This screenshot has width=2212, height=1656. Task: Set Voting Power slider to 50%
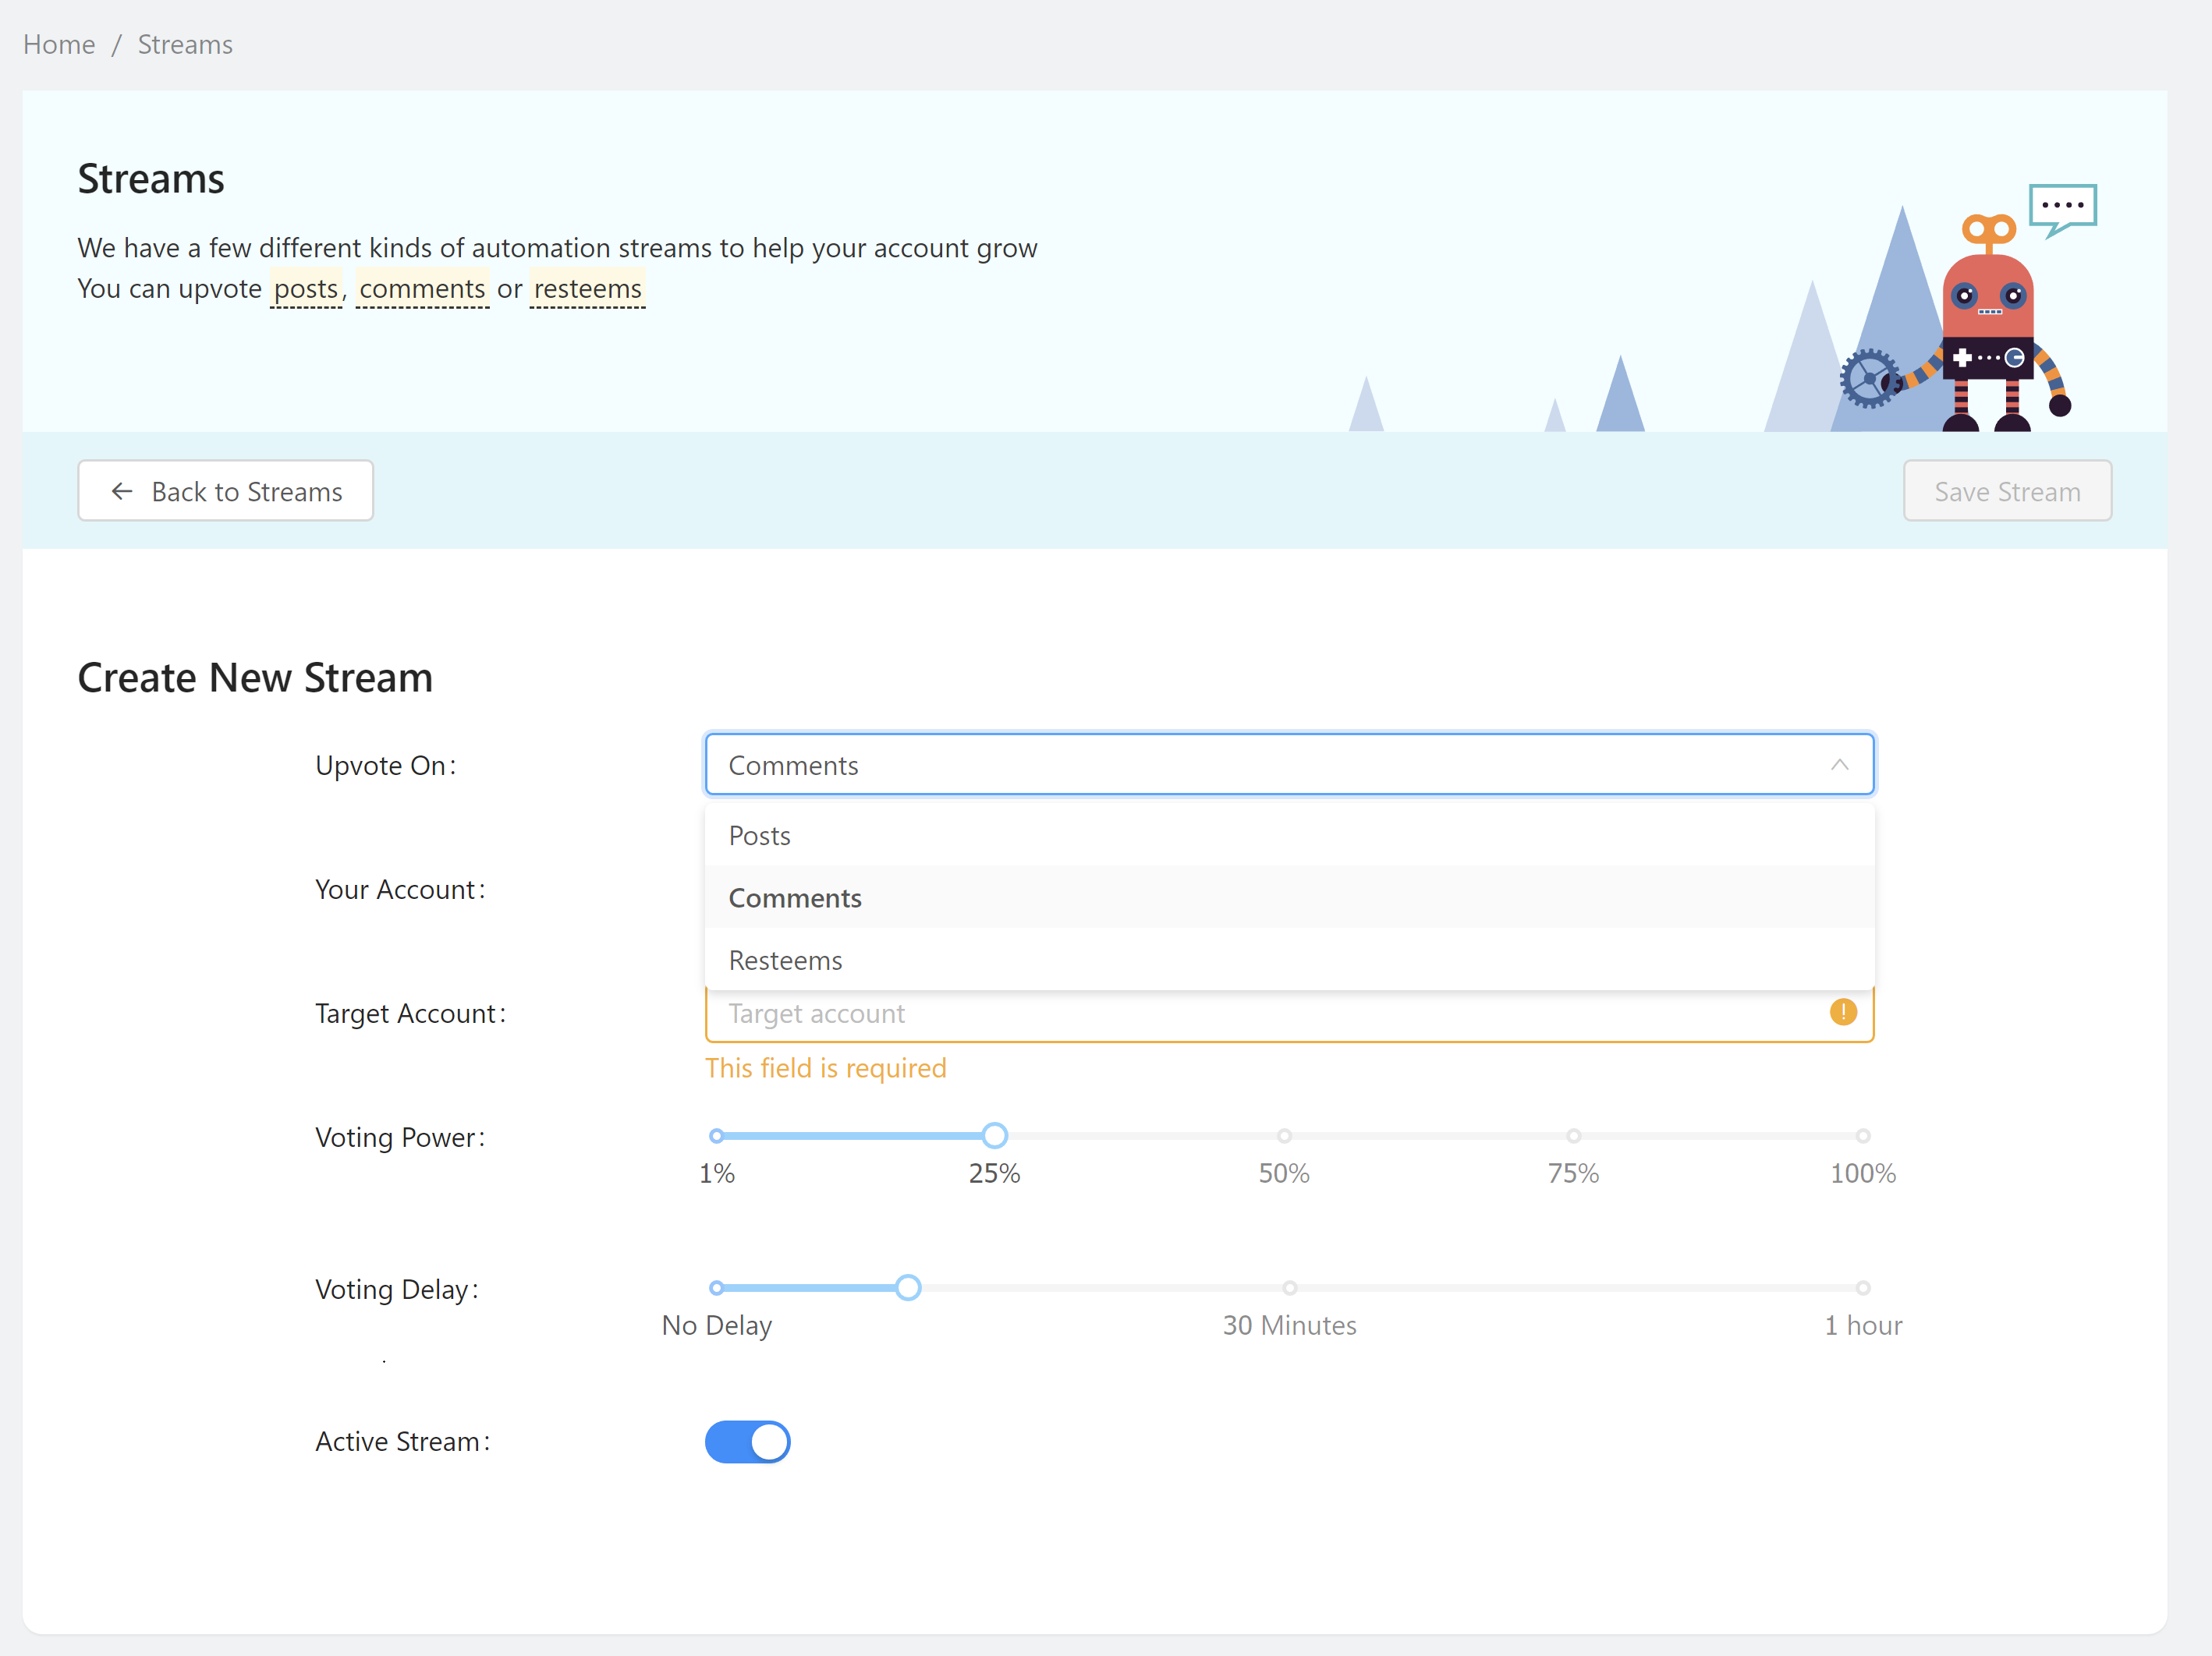pos(1284,1135)
